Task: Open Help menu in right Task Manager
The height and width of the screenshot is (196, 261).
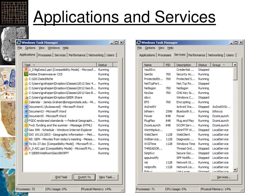Action: [170, 48]
